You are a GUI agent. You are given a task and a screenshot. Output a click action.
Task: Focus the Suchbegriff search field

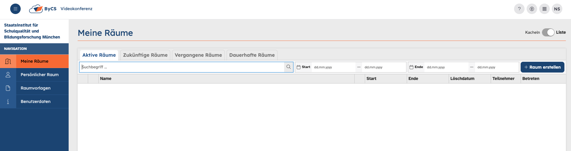[x=182, y=67]
